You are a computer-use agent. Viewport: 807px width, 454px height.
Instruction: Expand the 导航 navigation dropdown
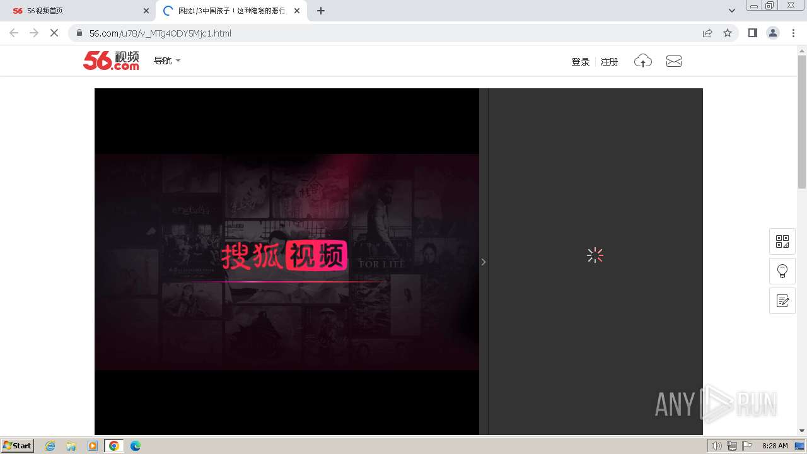[167, 61]
